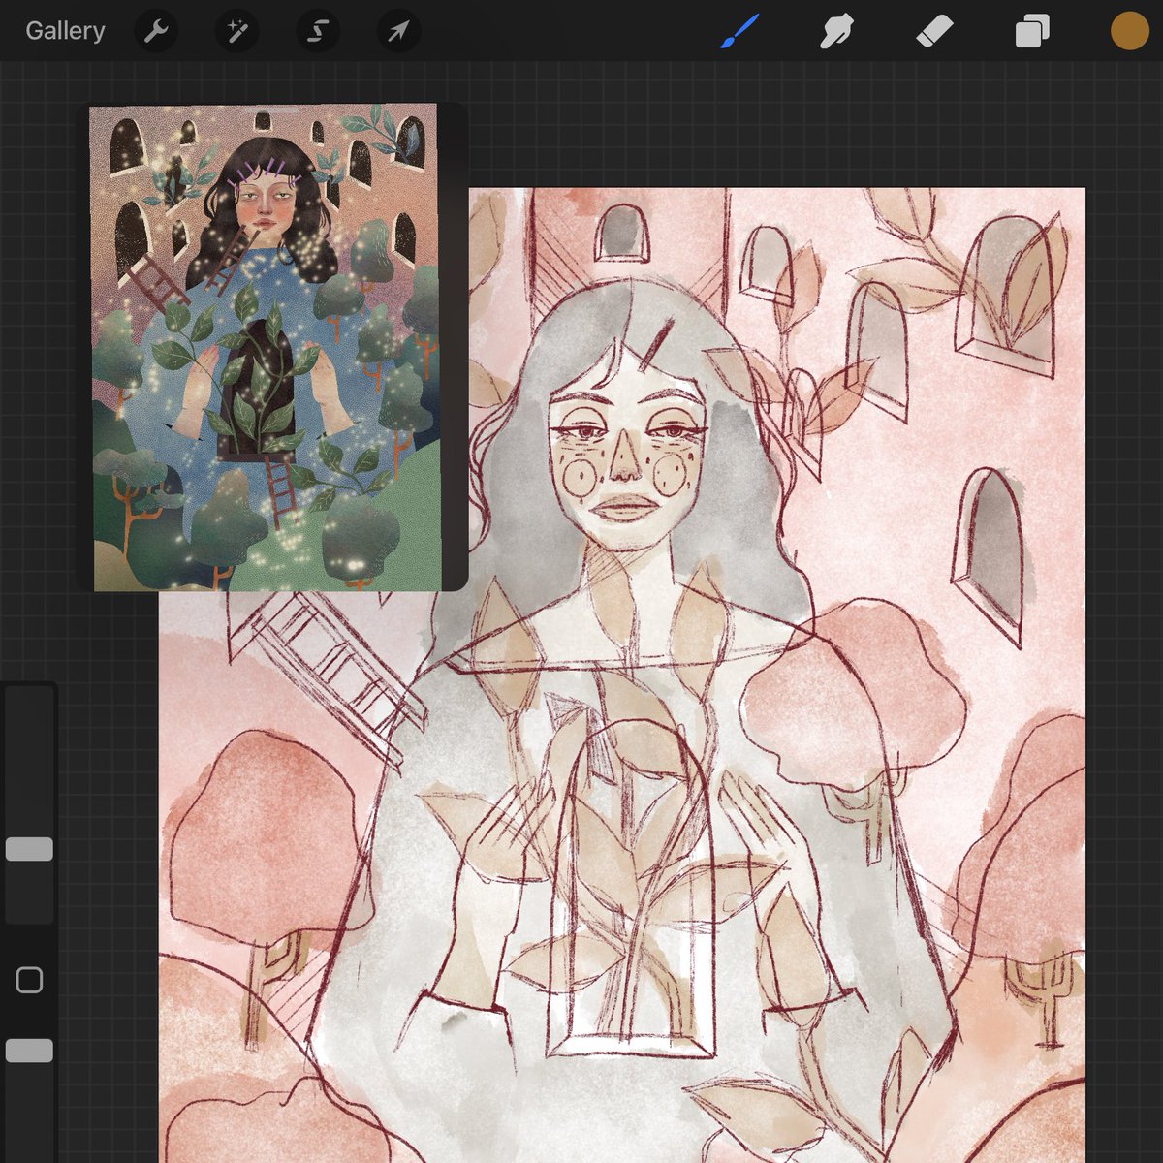
Task: Open the Adjustments magic wand panel
Action: (x=236, y=30)
